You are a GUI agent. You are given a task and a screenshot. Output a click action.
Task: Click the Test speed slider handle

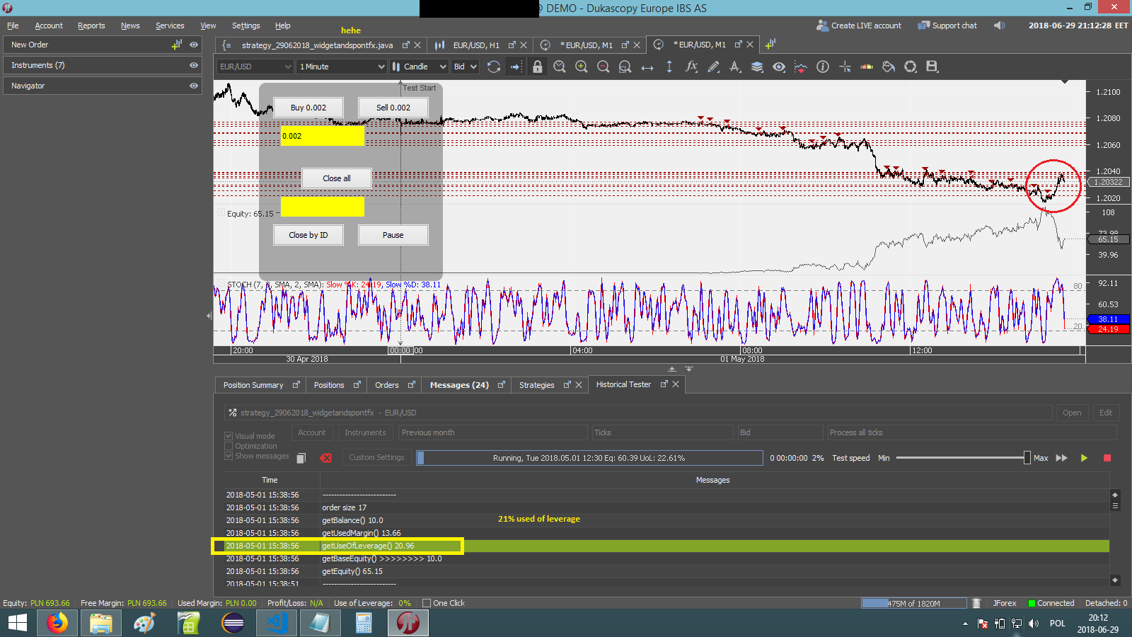coord(1027,458)
